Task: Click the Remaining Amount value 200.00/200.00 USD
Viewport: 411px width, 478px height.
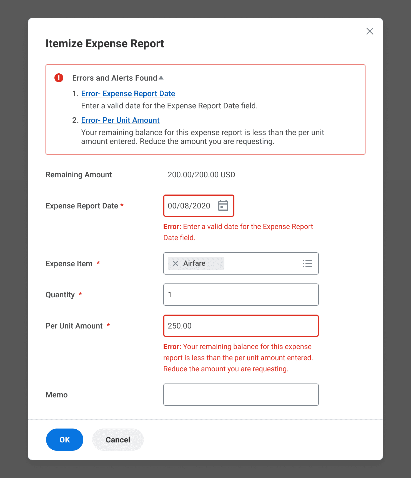Action: click(x=201, y=175)
